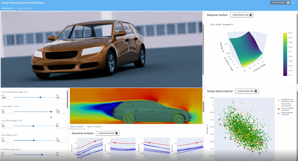This screenshot has height=161, width=298.
Task: Select the green Sampled Points legend marker
Action: (279, 100)
